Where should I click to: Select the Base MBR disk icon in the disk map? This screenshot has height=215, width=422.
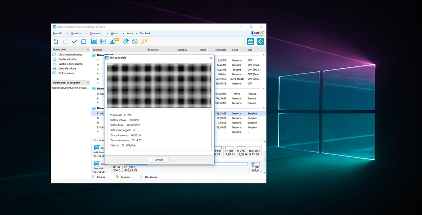point(97,164)
